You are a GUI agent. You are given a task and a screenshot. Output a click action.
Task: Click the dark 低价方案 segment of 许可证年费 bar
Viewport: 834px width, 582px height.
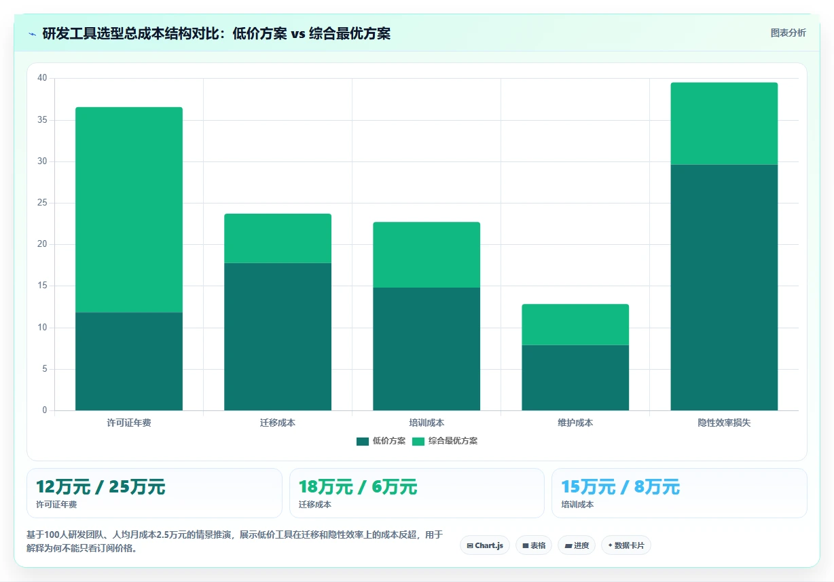[129, 362]
